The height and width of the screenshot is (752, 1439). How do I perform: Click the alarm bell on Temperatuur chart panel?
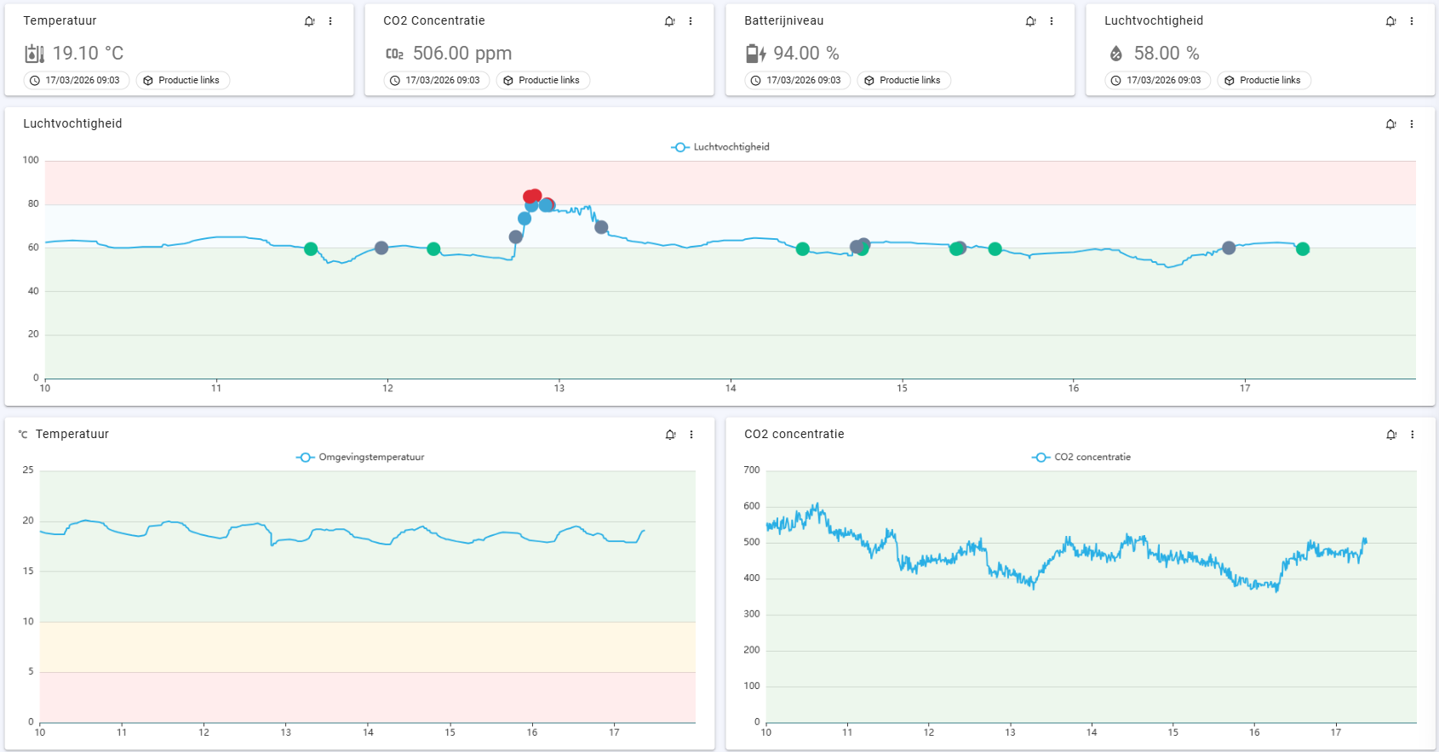tap(671, 435)
